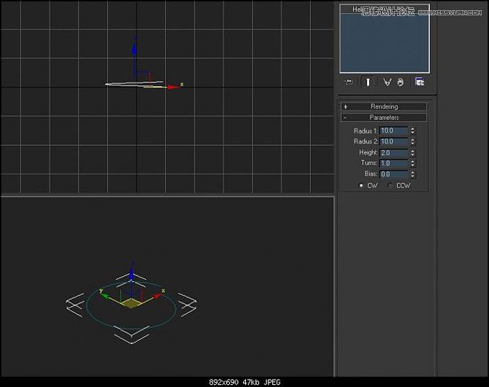This screenshot has height=387, width=489.
Task: Click the yellow XY plane handle of the gizmo
Action: pos(131,303)
